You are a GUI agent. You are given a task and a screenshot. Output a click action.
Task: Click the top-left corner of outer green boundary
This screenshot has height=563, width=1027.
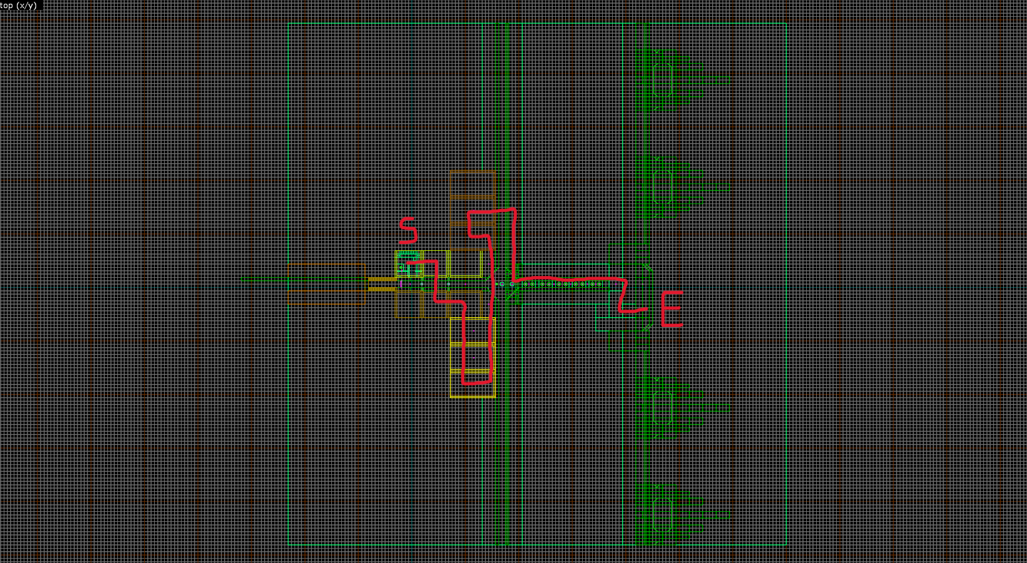289,24
